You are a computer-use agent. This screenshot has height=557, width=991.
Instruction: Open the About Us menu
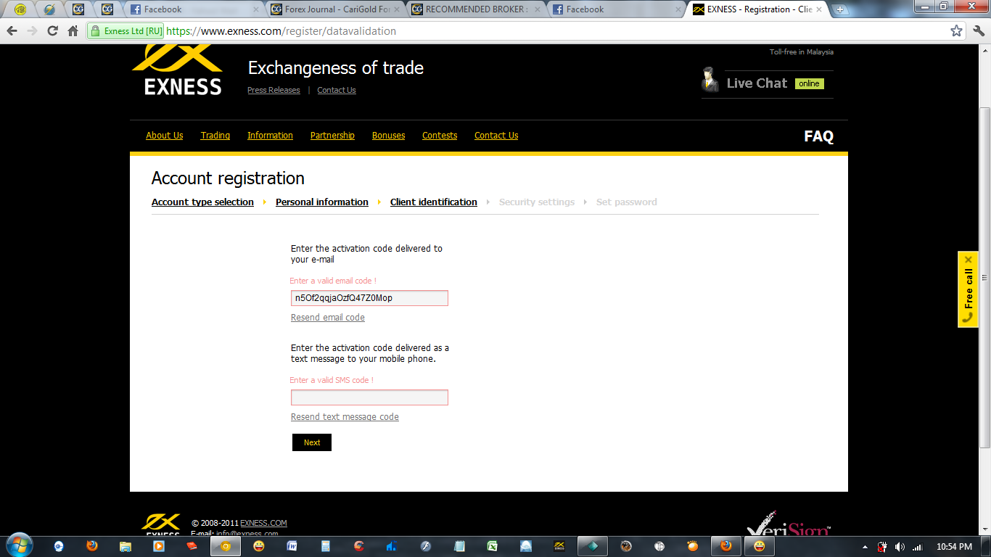tap(165, 136)
